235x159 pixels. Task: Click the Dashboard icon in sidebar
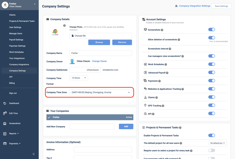click(x=5, y=103)
